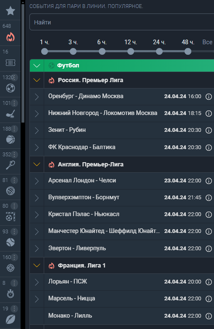Choose the 3 ч. time label
Viewport: 214px width, 329px height.
(73, 42)
